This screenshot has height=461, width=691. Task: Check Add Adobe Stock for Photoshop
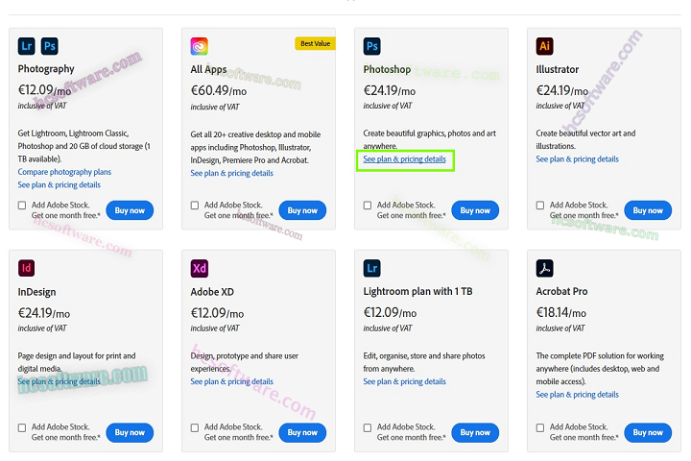point(368,206)
